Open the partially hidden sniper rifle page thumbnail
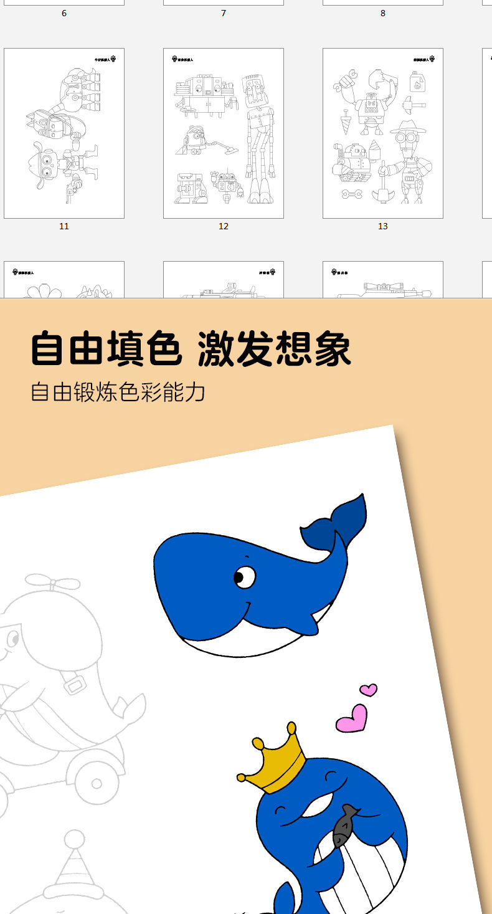 pyautogui.click(x=383, y=280)
